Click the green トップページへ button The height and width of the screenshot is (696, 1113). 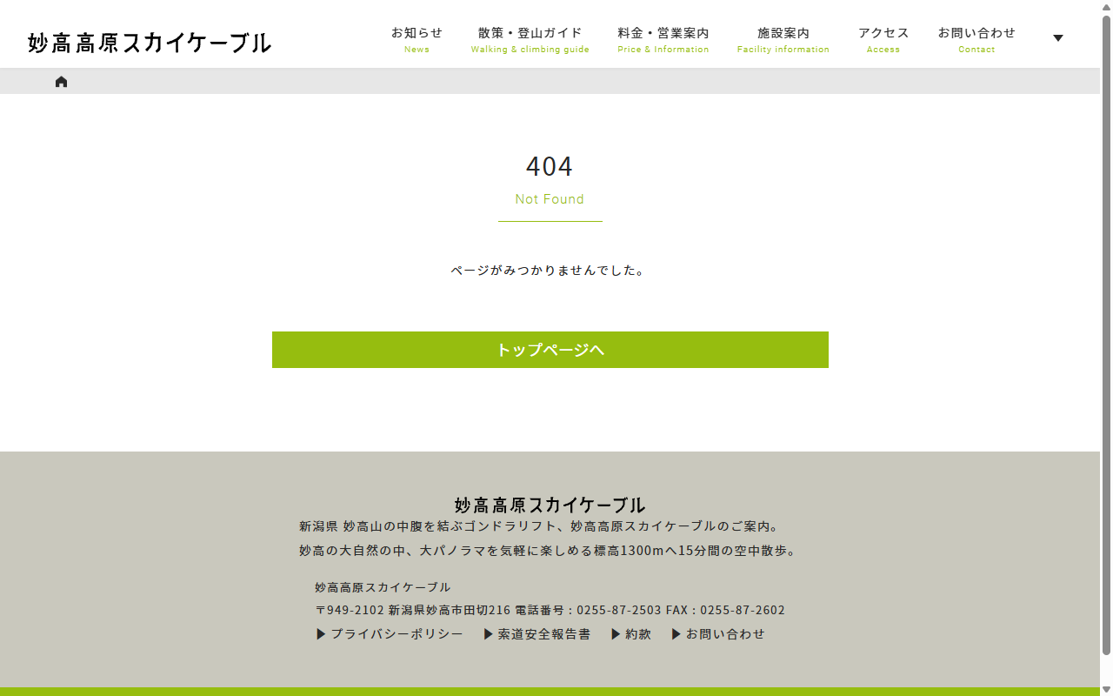pyautogui.click(x=550, y=350)
